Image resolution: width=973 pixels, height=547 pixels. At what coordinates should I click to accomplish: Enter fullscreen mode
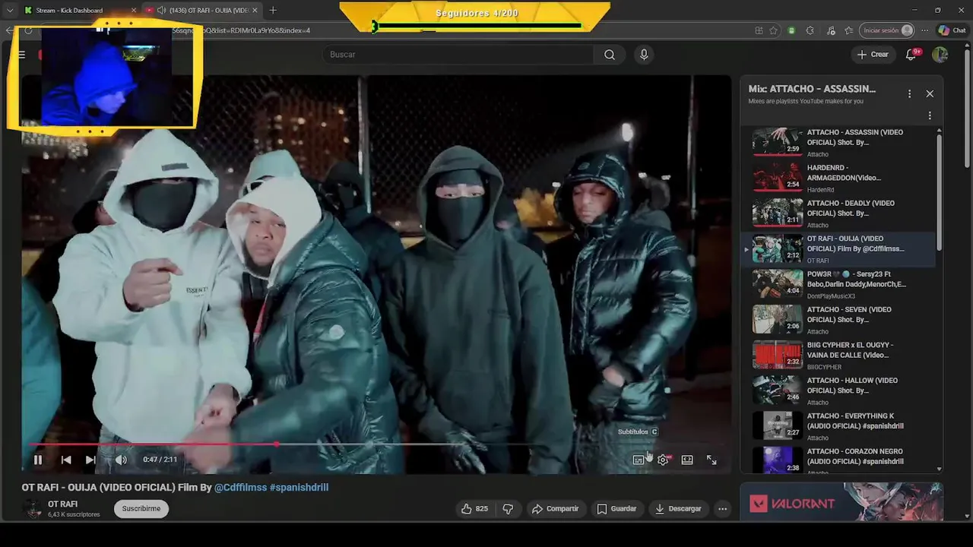tap(712, 460)
